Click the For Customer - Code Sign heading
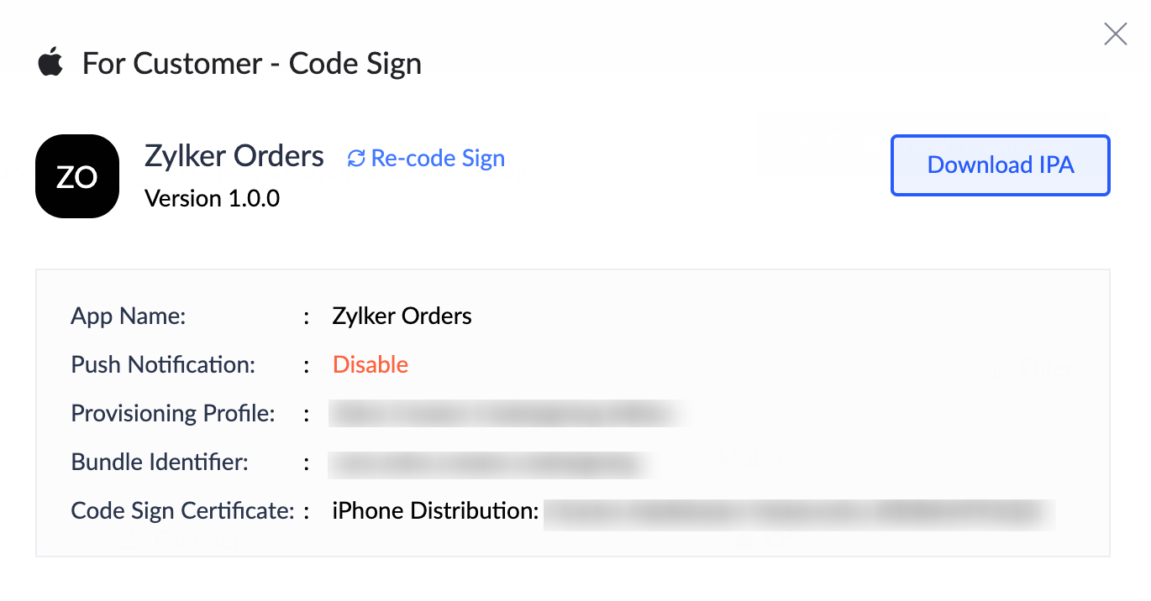 point(252,64)
